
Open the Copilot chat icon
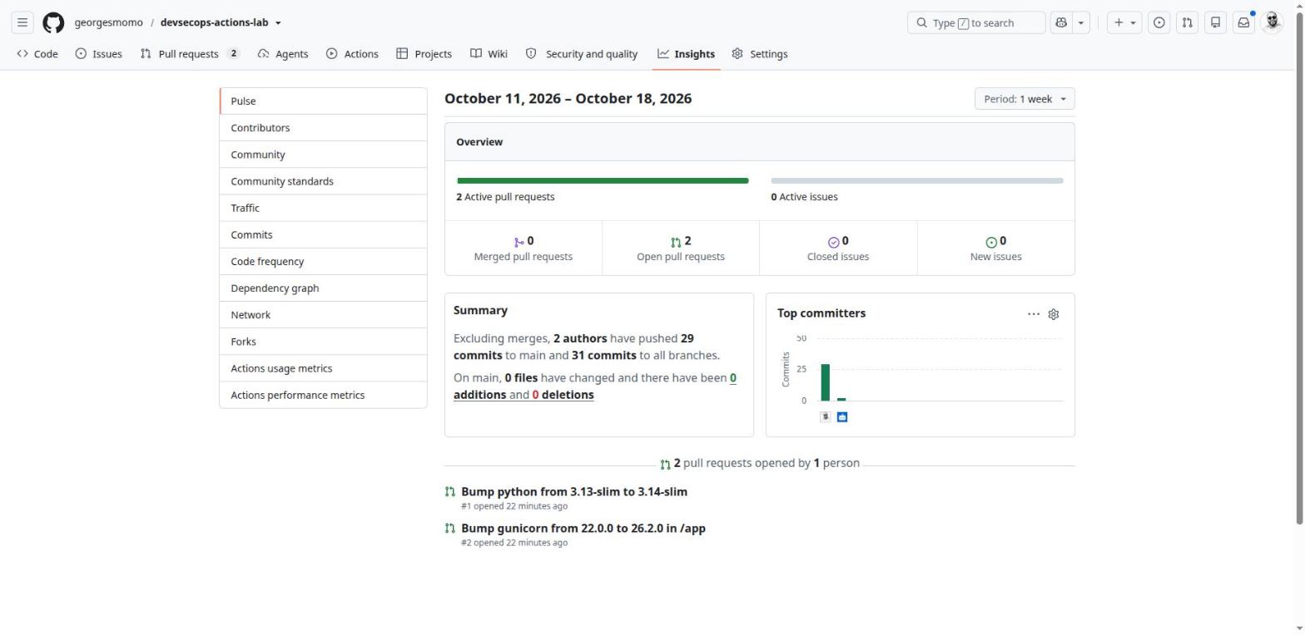click(1061, 22)
